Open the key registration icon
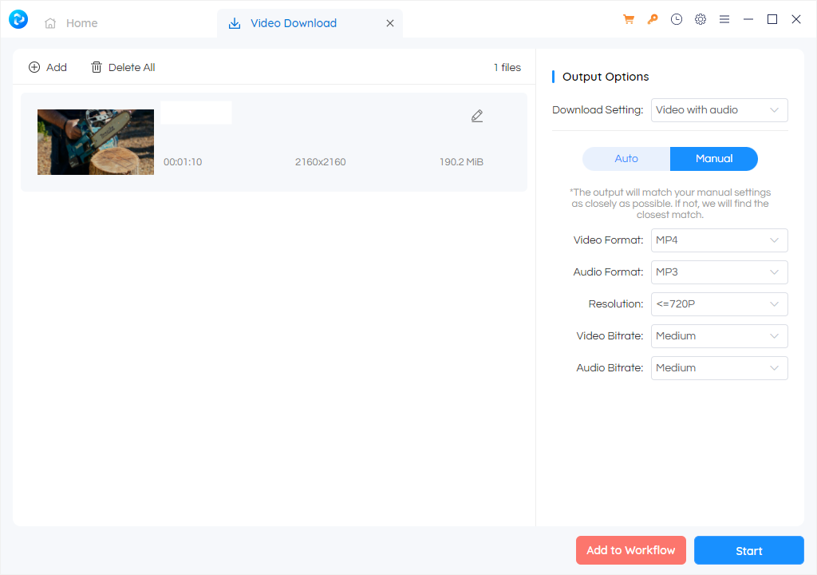817x575 pixels. [x=653, y=20]
